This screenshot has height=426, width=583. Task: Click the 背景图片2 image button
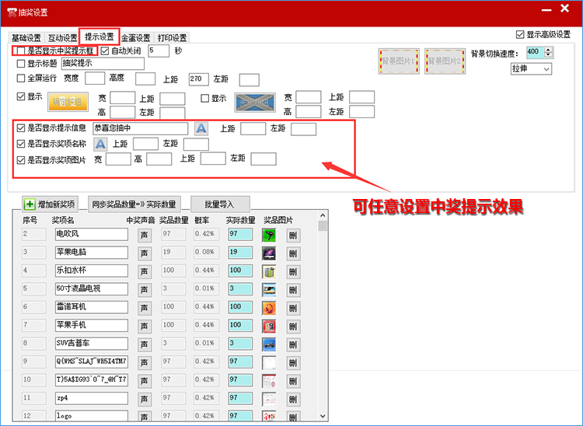[445, 61]
